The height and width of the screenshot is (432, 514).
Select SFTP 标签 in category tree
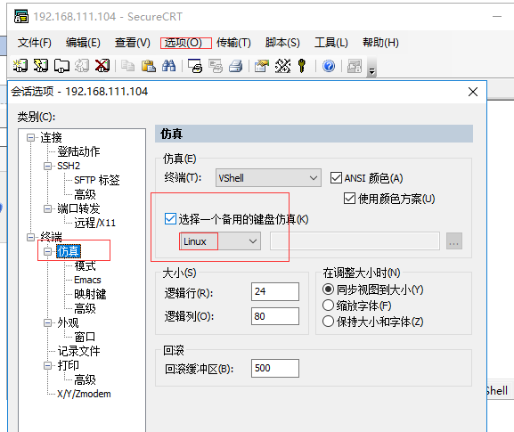tap(97, 180)
